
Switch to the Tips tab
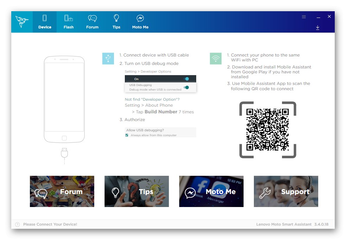[x=116, y=22]
